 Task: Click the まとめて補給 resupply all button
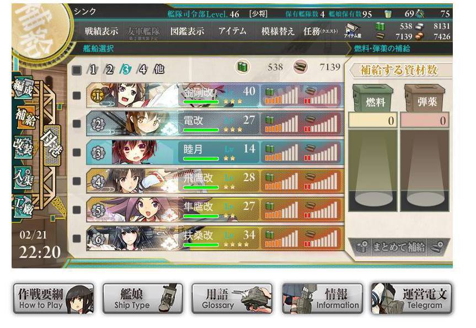399,246
